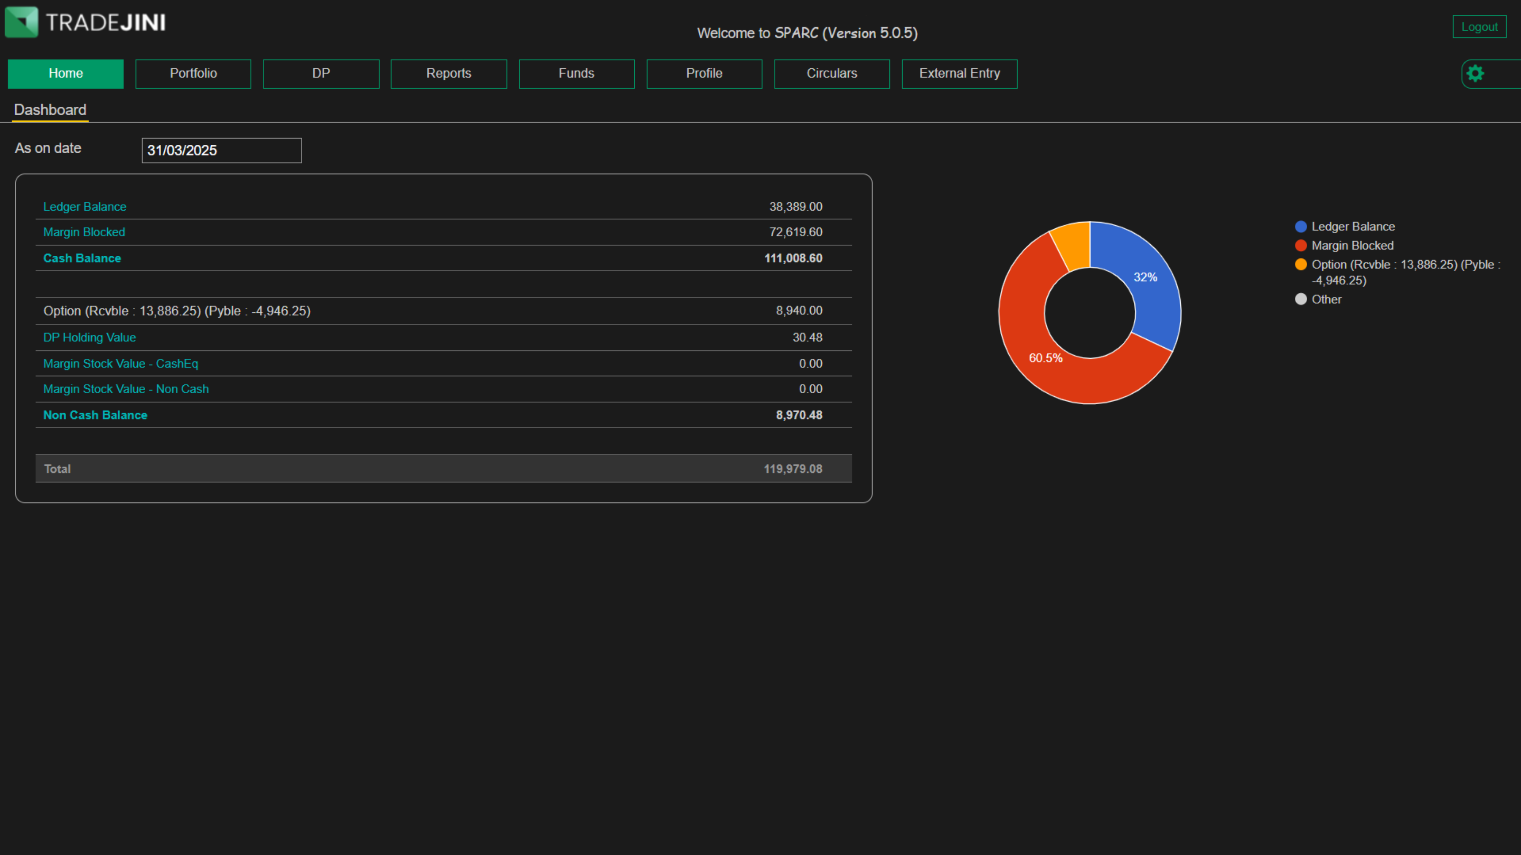Switch to the Dashboard tab

[x=50, y=110]
